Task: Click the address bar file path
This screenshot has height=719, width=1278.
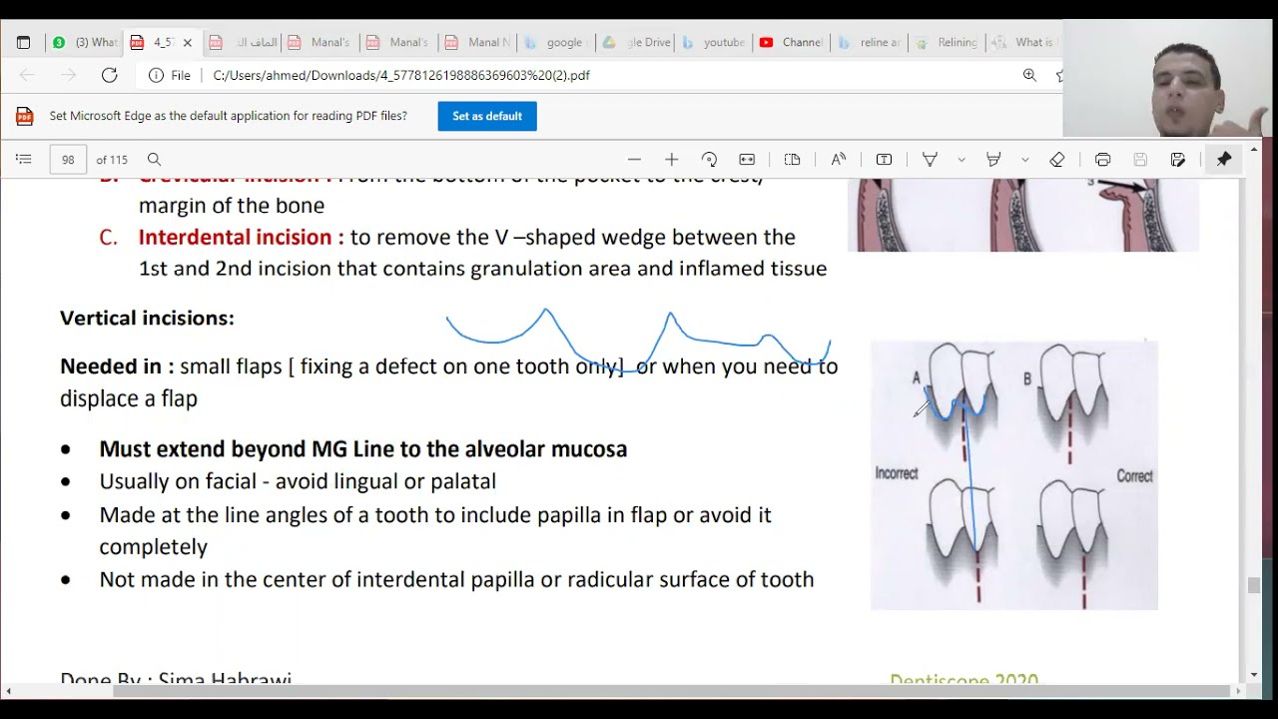Action: pyautogui.click(x=401, y=75)
